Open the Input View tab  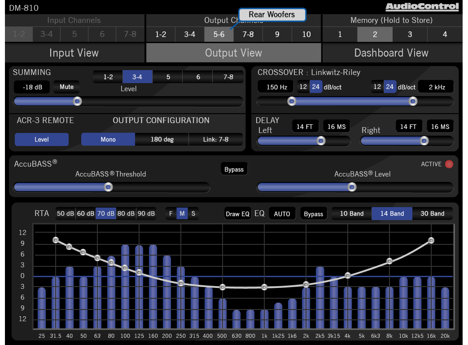pos(74,53)
